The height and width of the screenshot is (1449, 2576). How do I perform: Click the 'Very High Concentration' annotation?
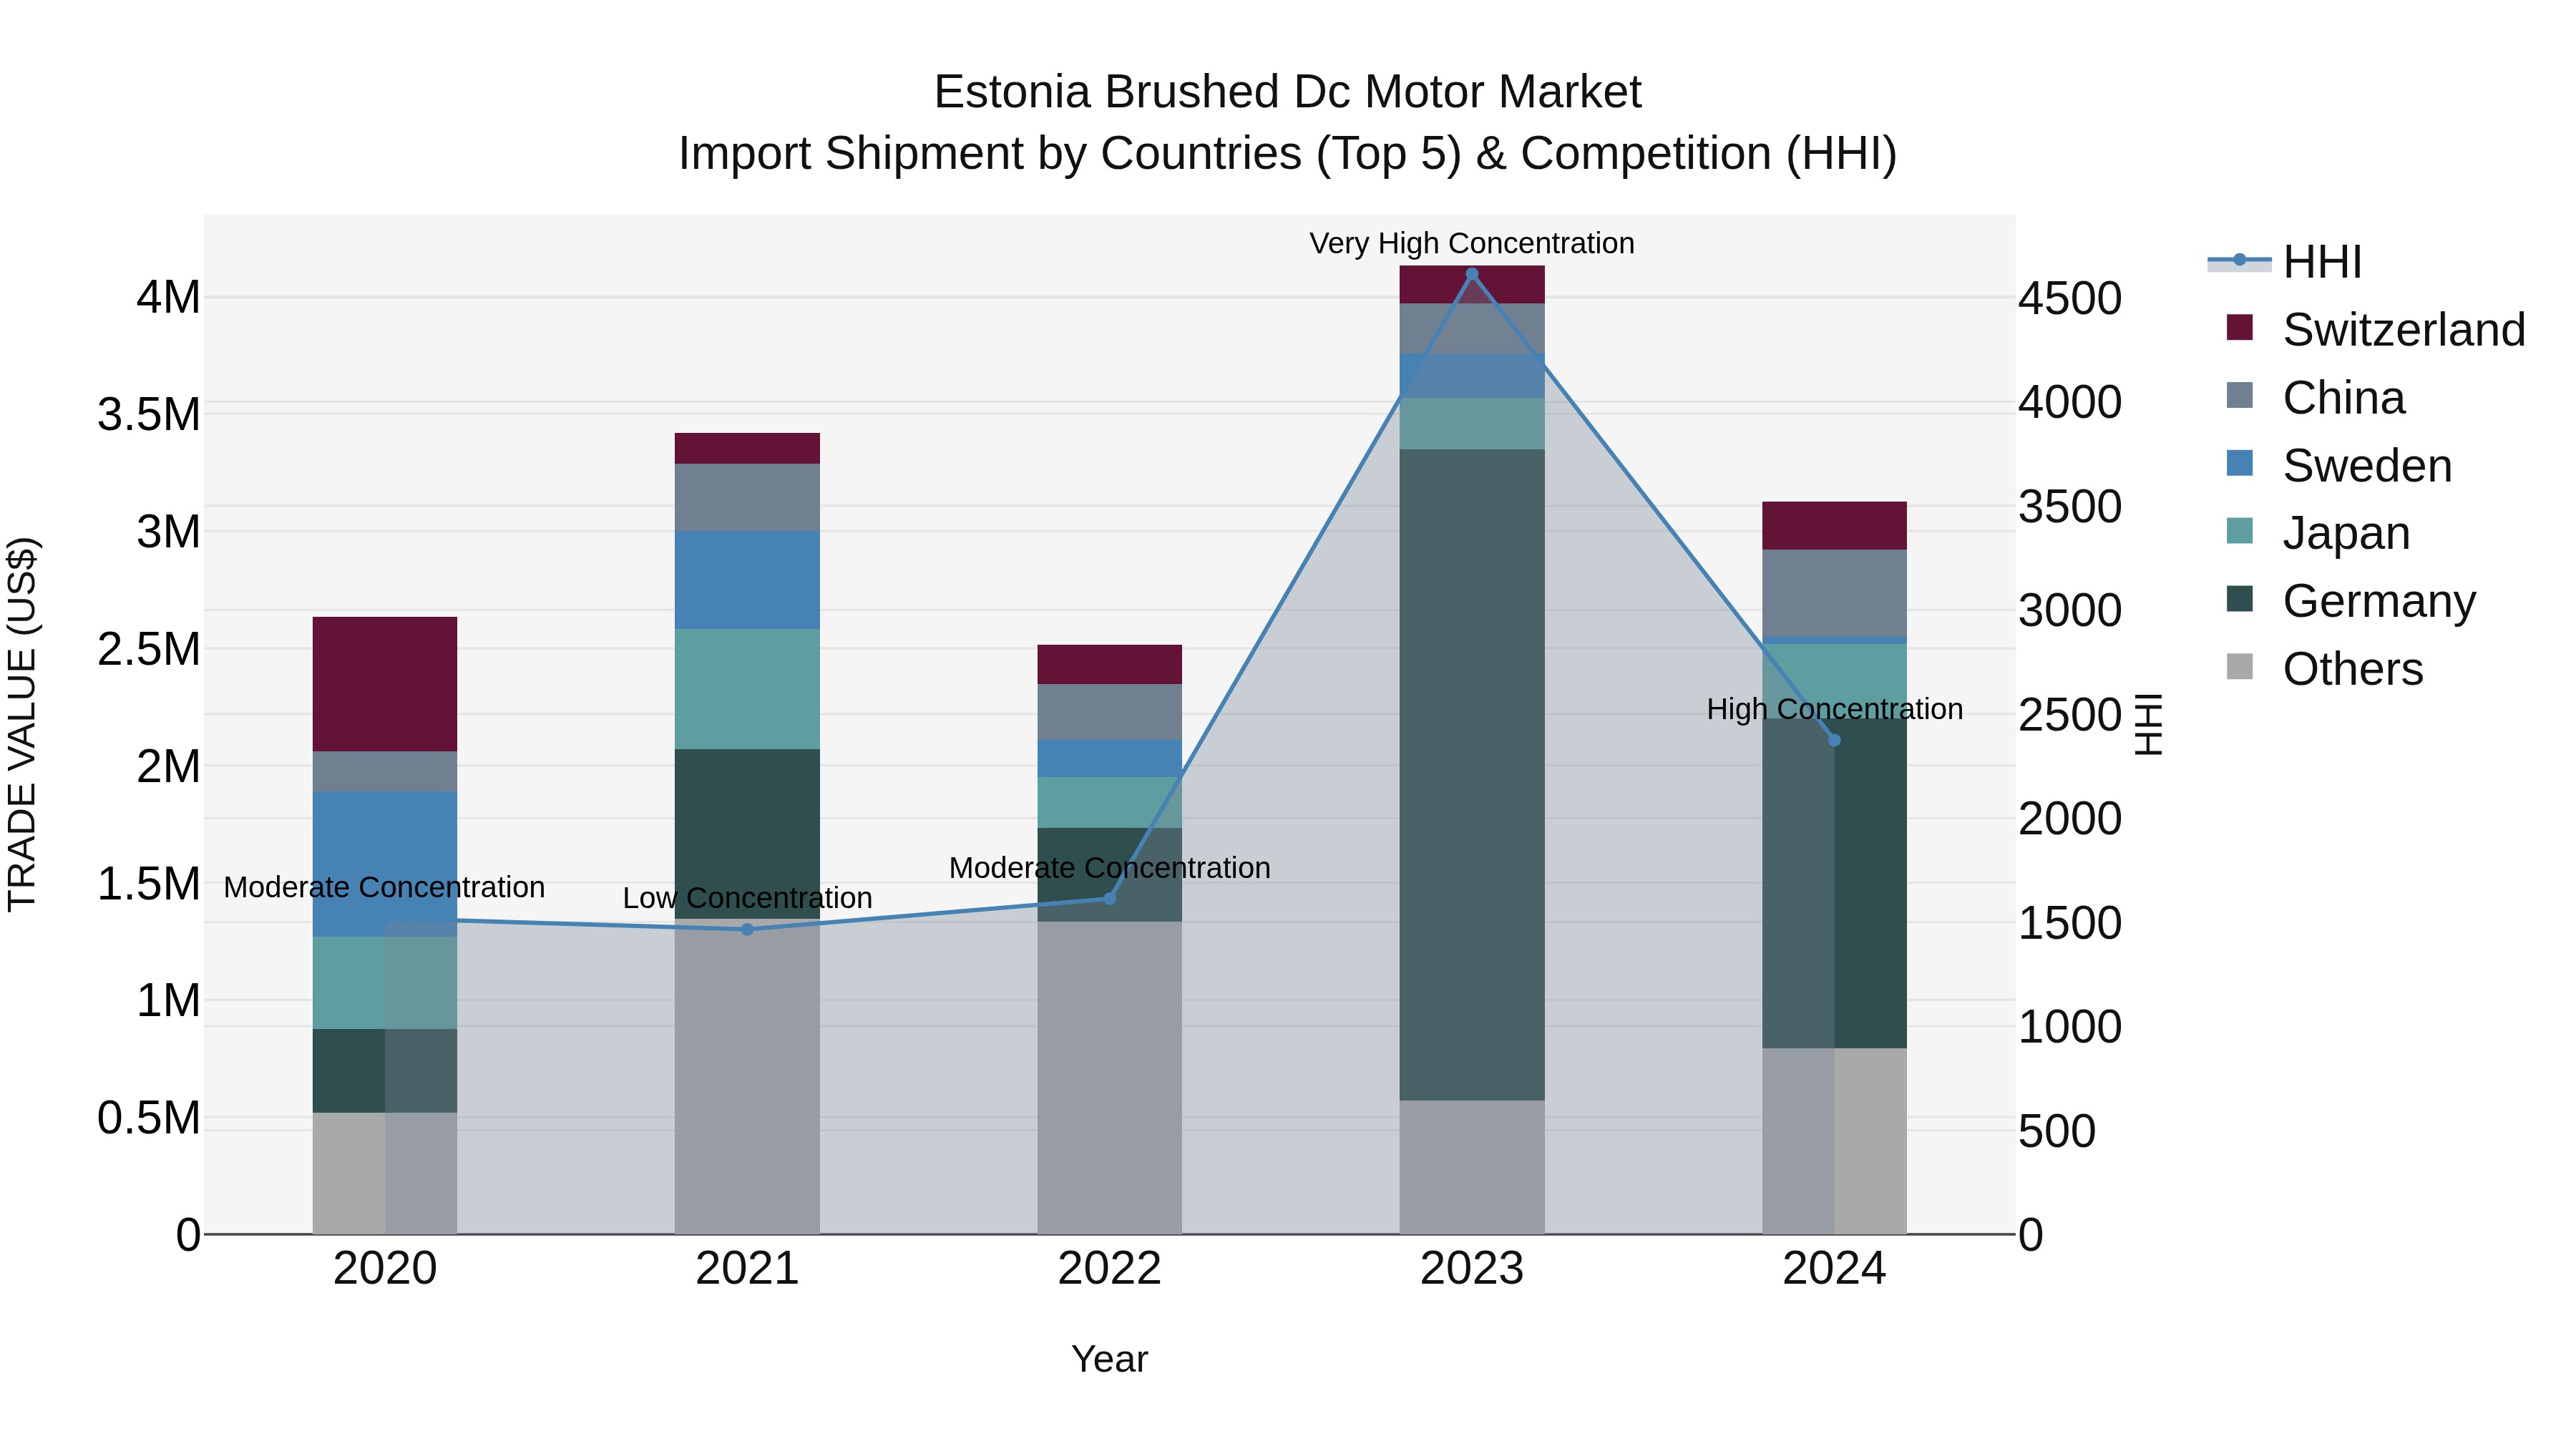pyautogui.click(x=1472, y=243)
